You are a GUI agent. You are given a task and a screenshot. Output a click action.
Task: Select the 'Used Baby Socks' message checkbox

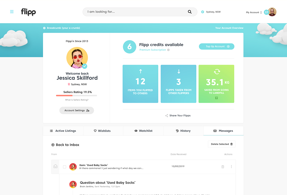65,167
